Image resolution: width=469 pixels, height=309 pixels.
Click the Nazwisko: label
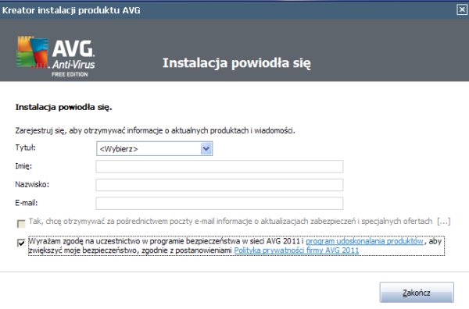32,184
